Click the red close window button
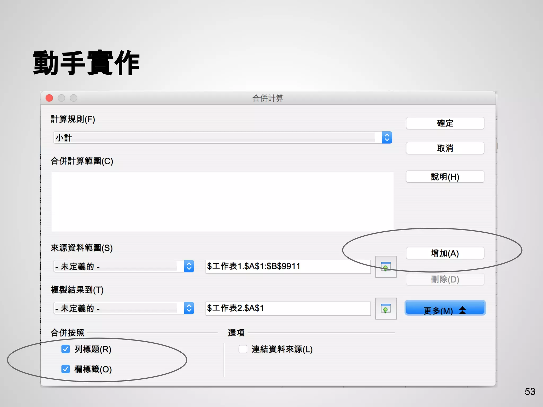The width and height of the screenshot is (543, 407). (x=49, y=98)
